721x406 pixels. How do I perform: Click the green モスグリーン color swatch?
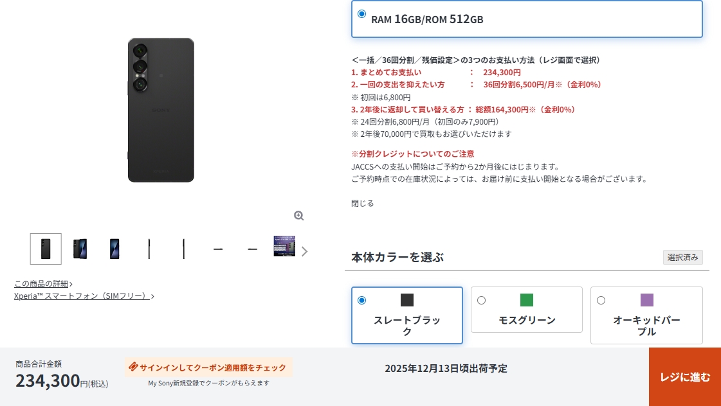point(527,300)
